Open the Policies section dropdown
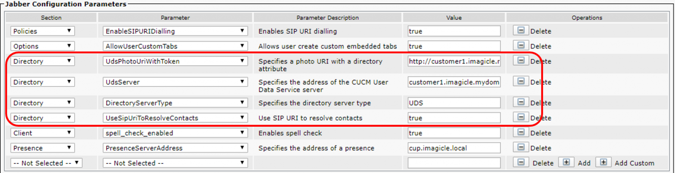The width and height of the screenshot is (675, 173). [42, 31]
